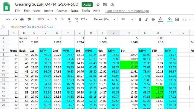Open the View menu
The width and height of the screenshot is (194, 109).
tap(37, 11)
